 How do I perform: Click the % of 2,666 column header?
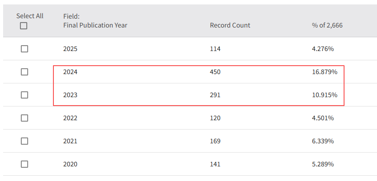tap(327, 25)
